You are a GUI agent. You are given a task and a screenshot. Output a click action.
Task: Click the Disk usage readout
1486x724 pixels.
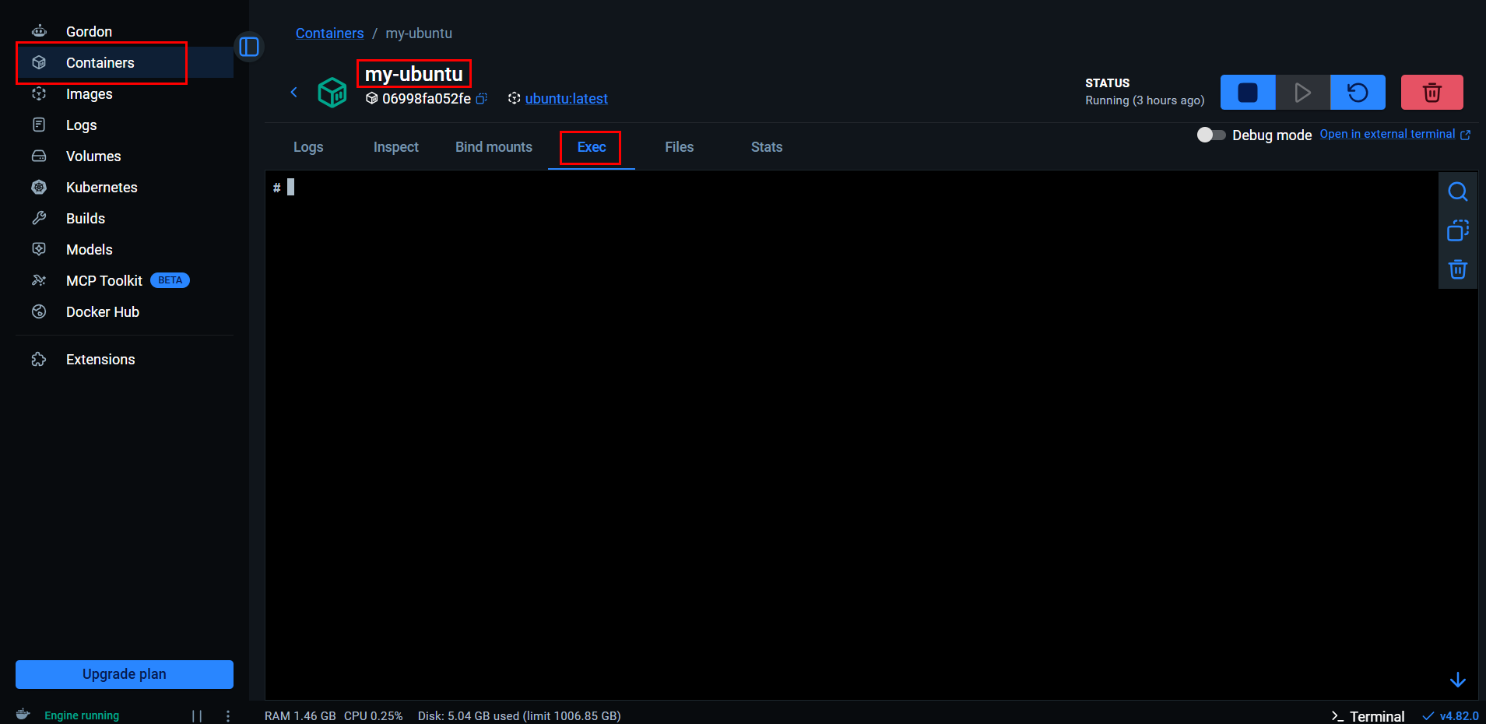pyautogui.click(x=519, y=715)
